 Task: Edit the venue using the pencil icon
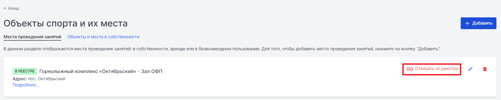(x=470, y=69)
